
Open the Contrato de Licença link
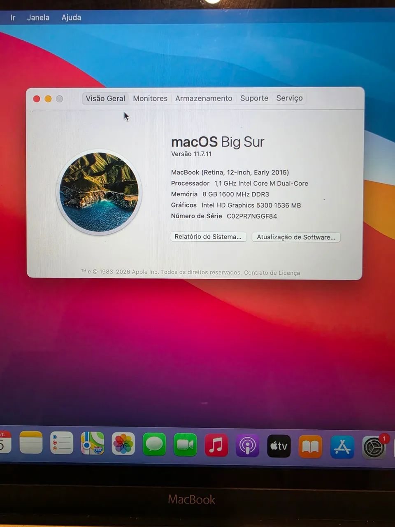point(272,273)
